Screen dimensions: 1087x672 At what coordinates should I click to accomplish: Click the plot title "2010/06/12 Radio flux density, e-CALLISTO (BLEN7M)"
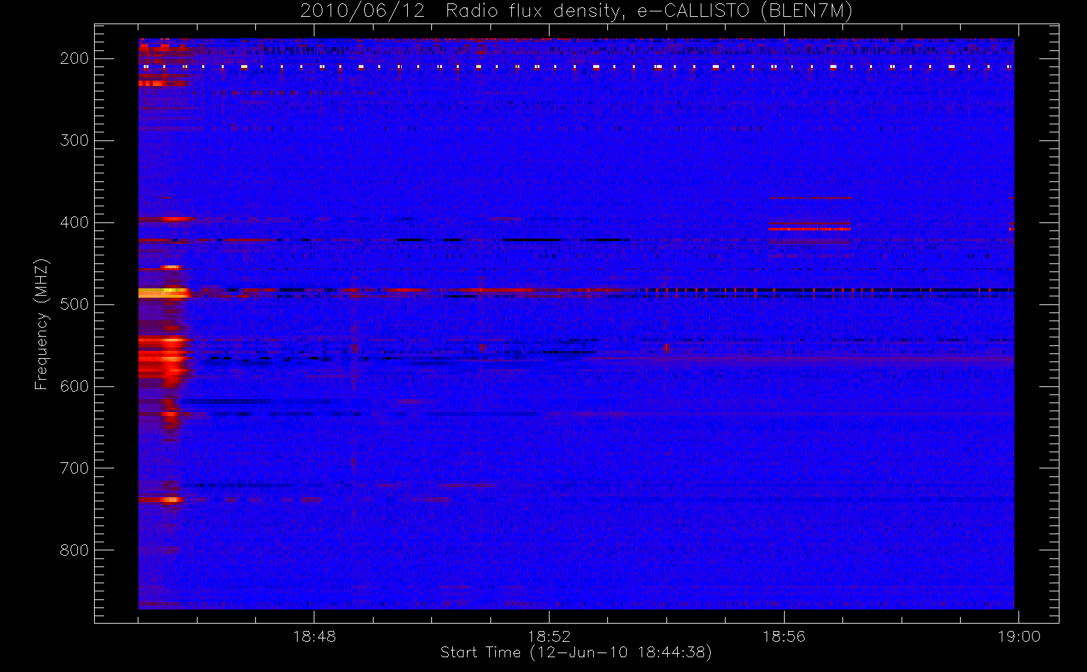point(576,11)
